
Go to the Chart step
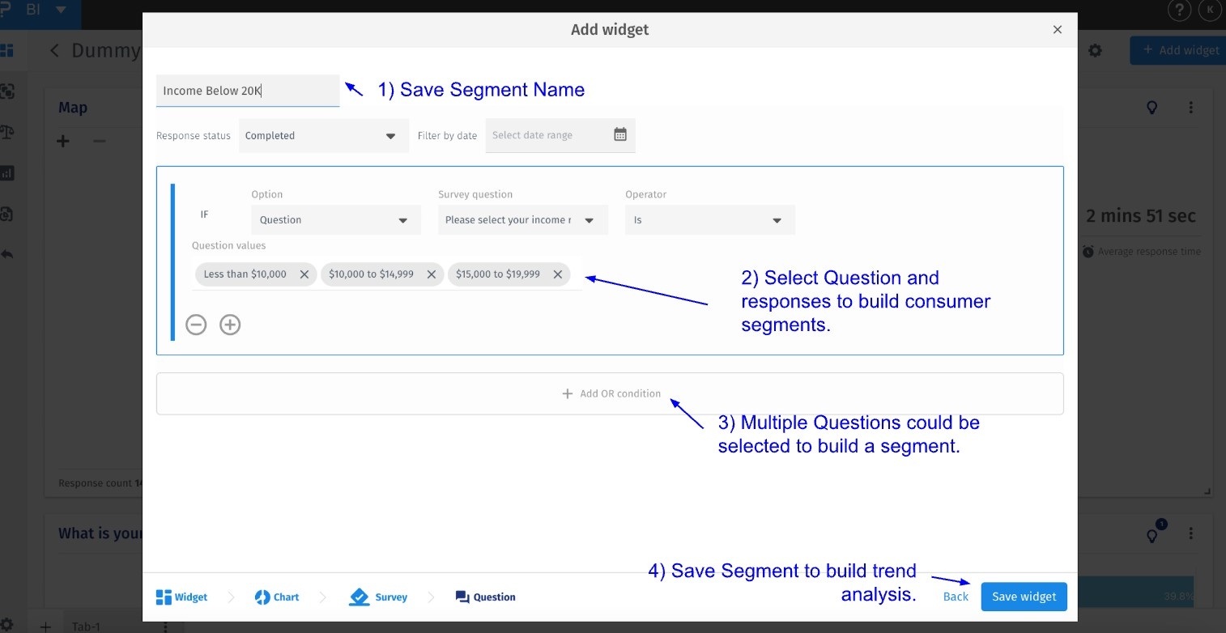277,597
